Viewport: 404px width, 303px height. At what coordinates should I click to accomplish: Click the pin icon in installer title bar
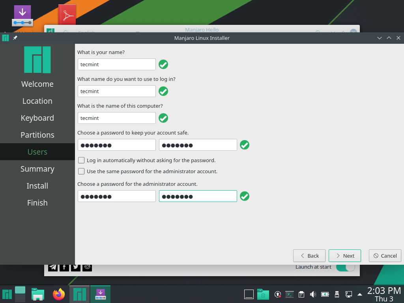pos(15,38)
